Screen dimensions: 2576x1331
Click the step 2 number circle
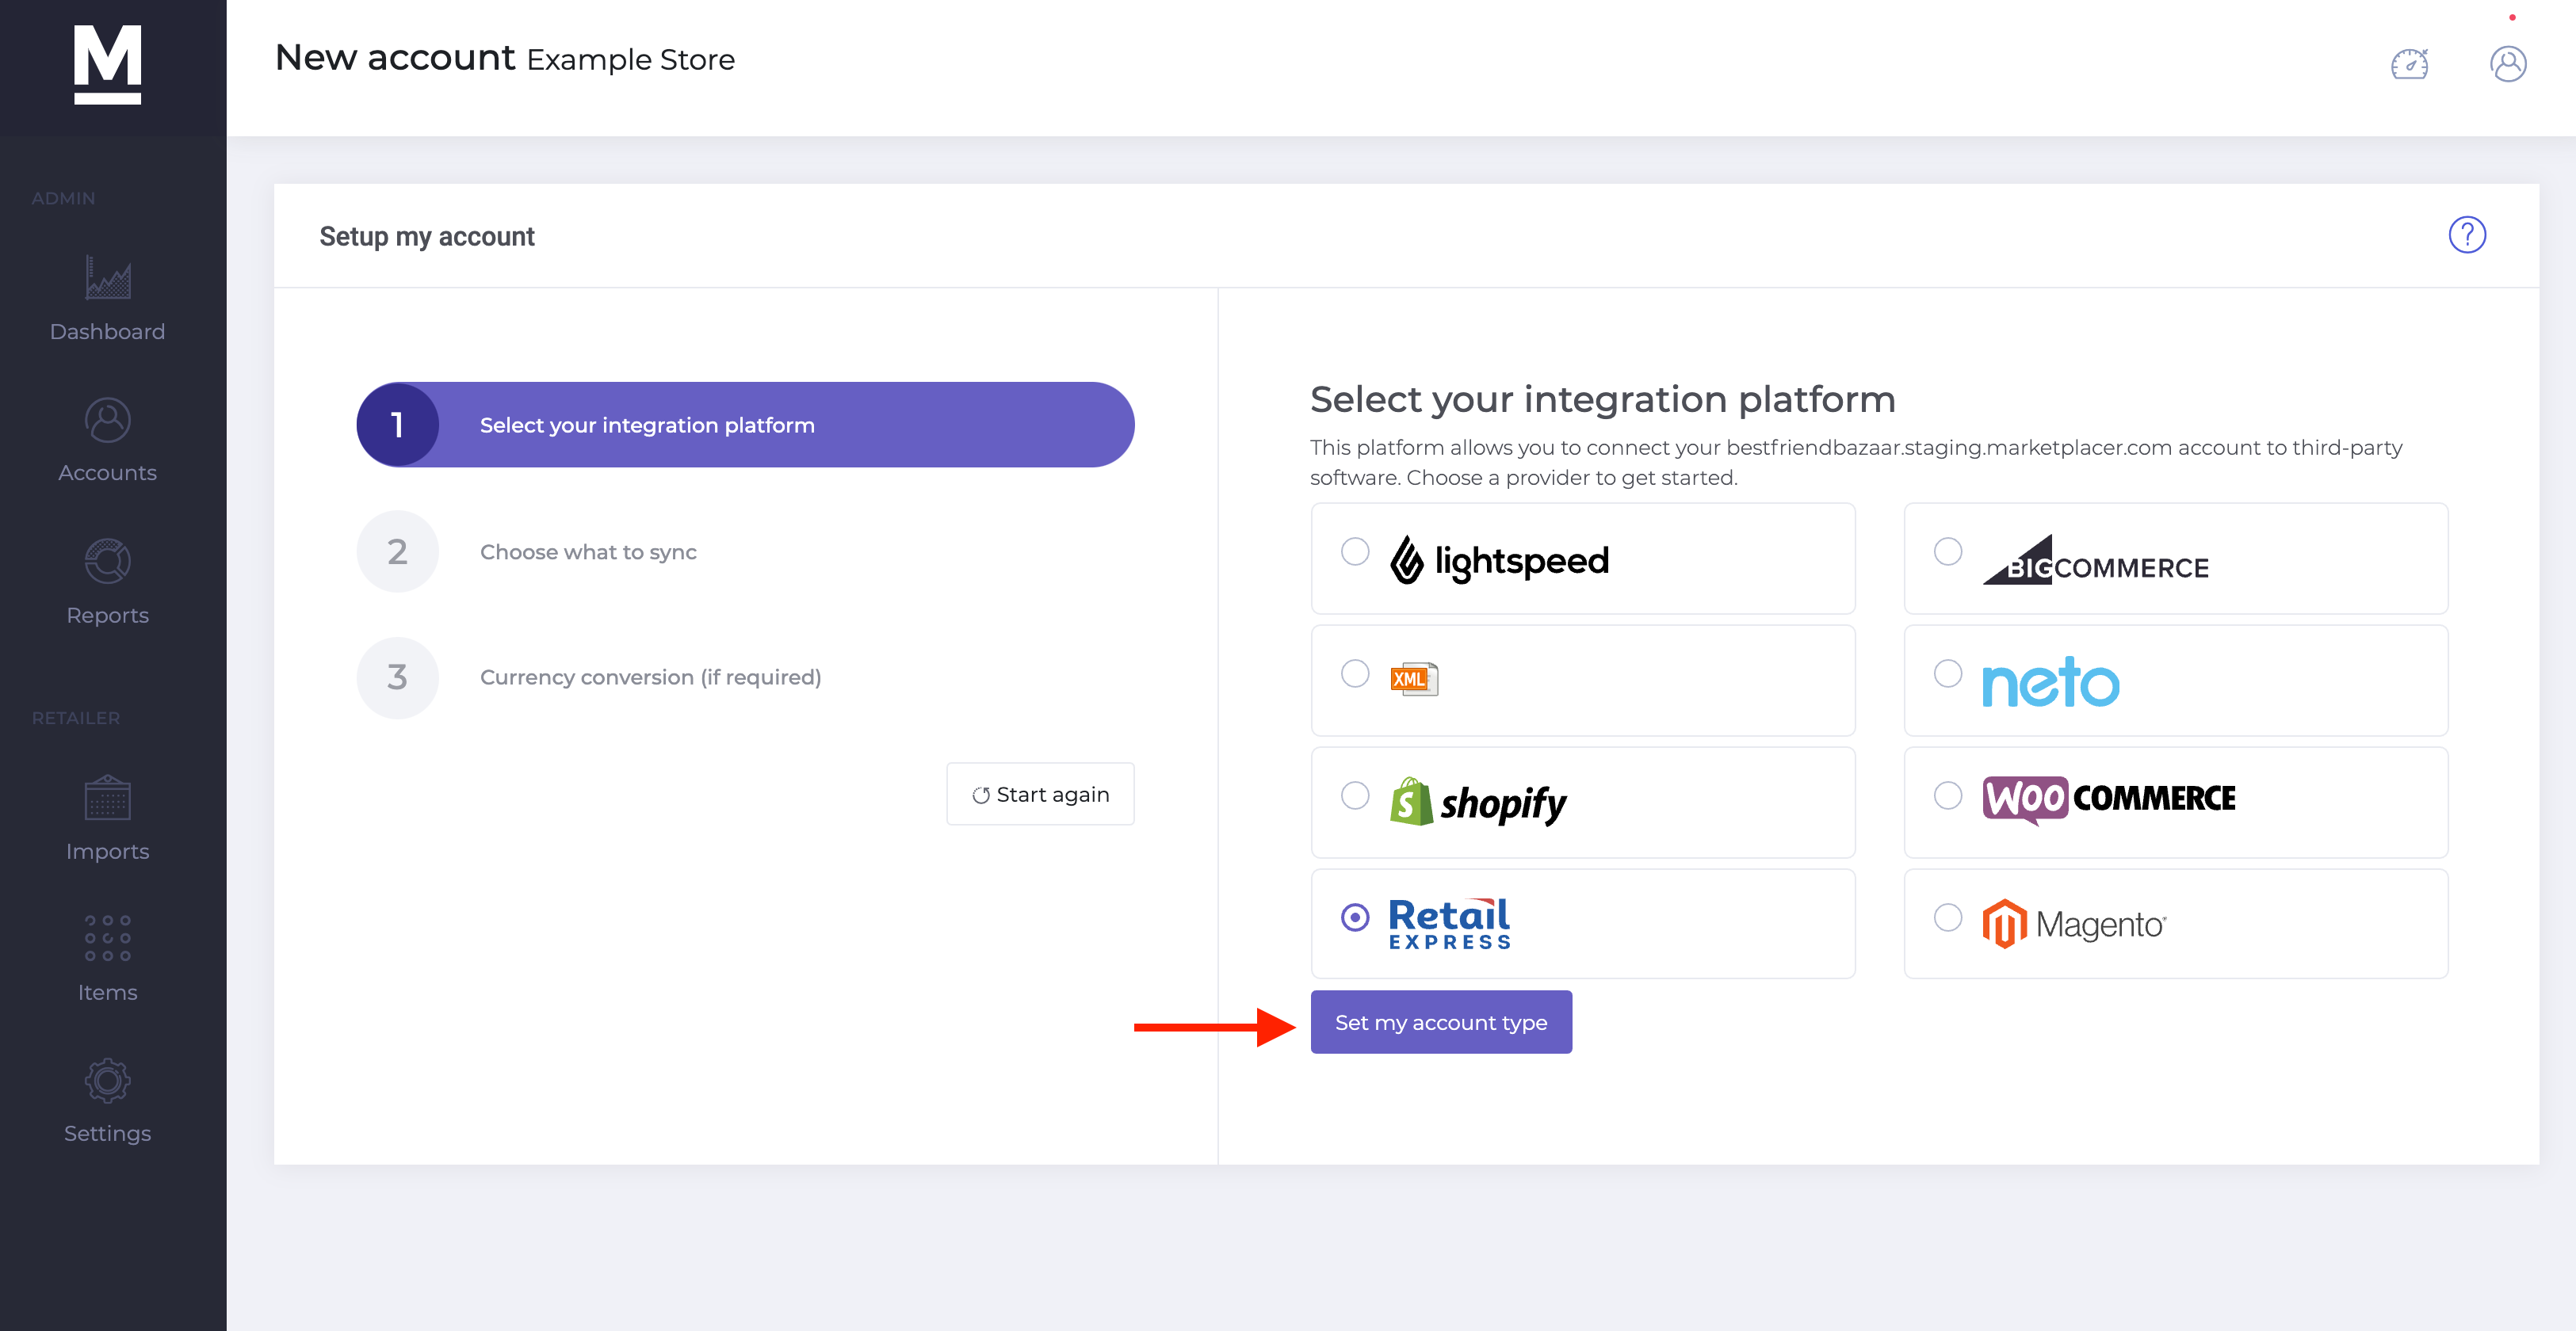click(397, 551)
